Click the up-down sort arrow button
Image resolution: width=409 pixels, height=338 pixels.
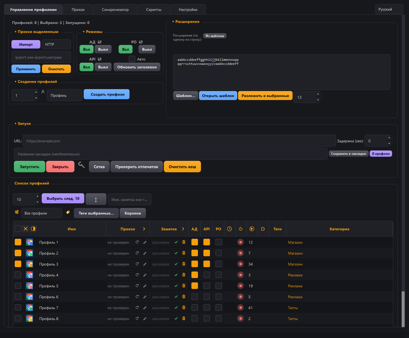(x=96, y=199)
